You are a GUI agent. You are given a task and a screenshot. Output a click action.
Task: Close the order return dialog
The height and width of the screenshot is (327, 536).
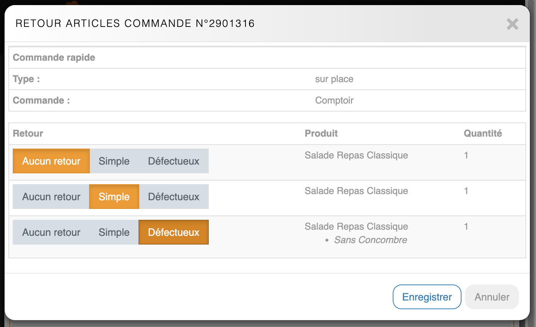tap(512, 24)
